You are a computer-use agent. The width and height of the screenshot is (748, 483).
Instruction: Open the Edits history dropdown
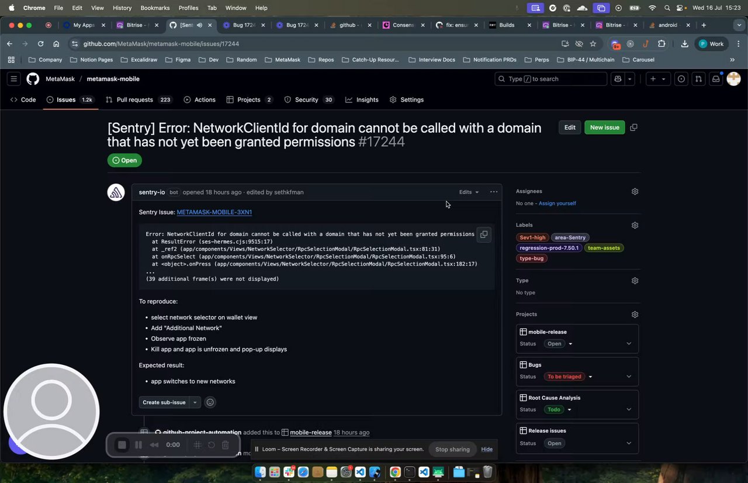pyautogui.click(x=469, y=192)
